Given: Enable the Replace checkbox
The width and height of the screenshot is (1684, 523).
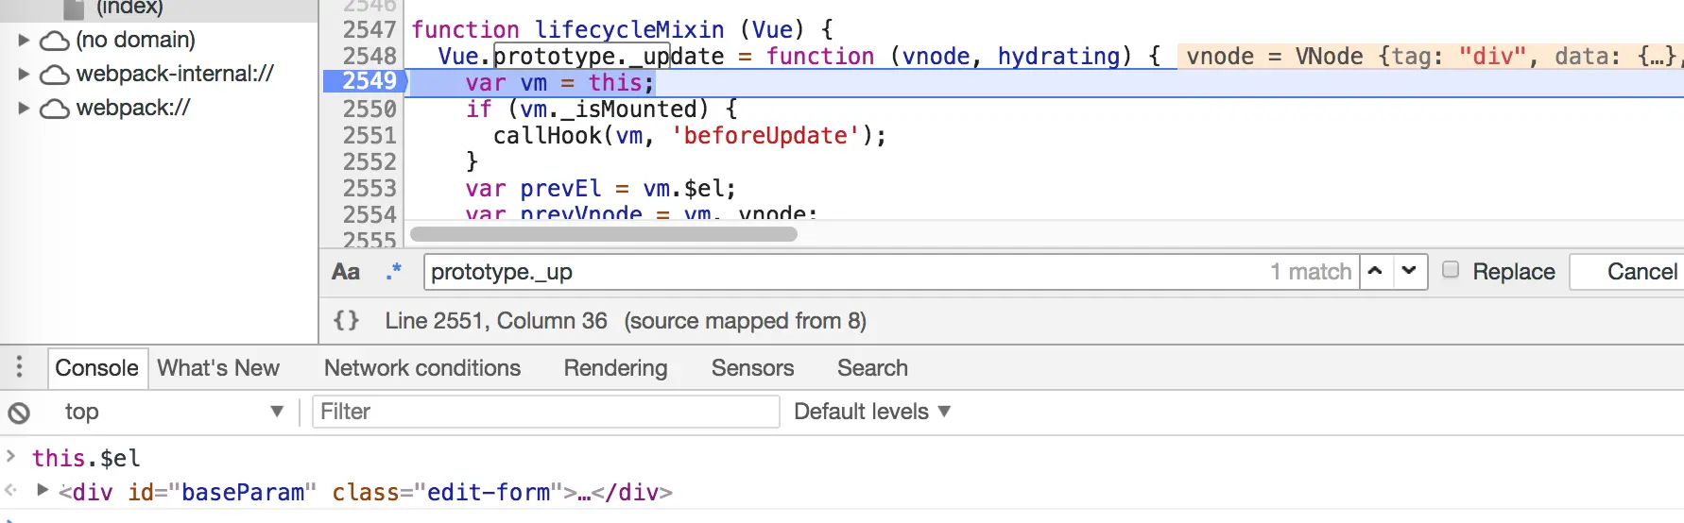Looking at the screenshot, I should coord(1451,271).
